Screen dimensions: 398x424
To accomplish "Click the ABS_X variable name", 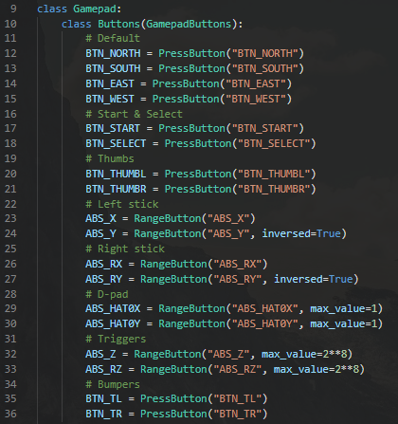I will tap(100, 218).
